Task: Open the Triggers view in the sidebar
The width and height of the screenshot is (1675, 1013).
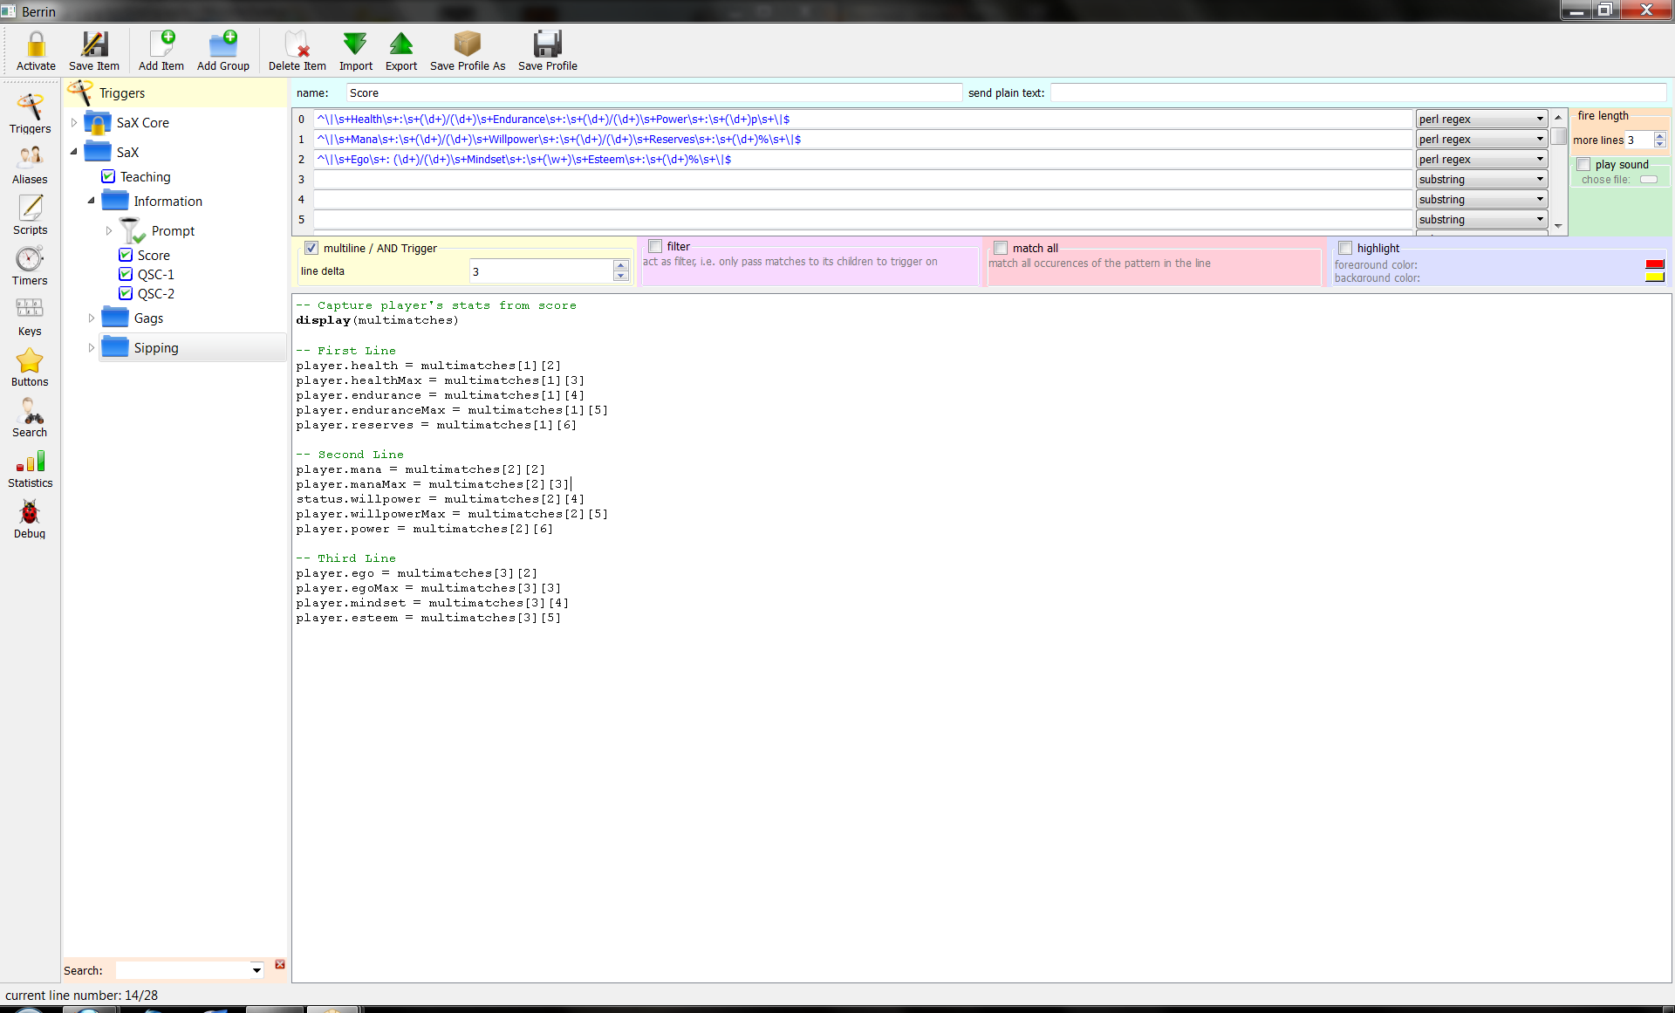Action: [30, 113]
